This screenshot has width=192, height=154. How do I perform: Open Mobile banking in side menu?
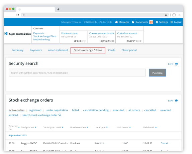tap(41, 39)
